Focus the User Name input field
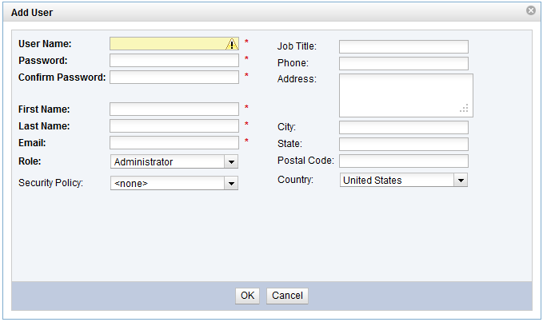 click(x=168, y=44)
